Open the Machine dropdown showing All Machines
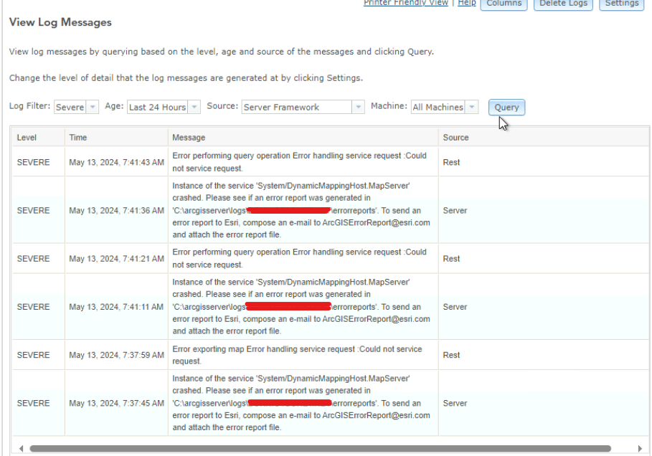This screenshot has width=652, height=456. 472,106
